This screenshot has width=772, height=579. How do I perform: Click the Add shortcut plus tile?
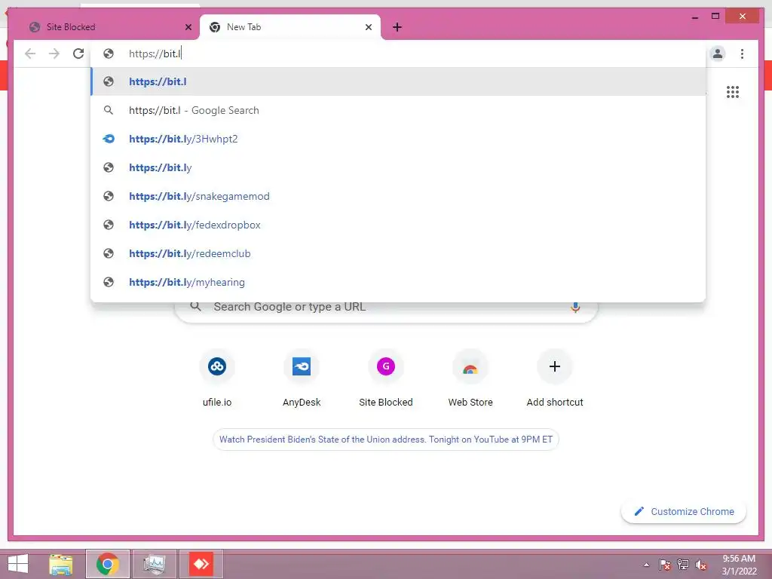pos(555,379)
